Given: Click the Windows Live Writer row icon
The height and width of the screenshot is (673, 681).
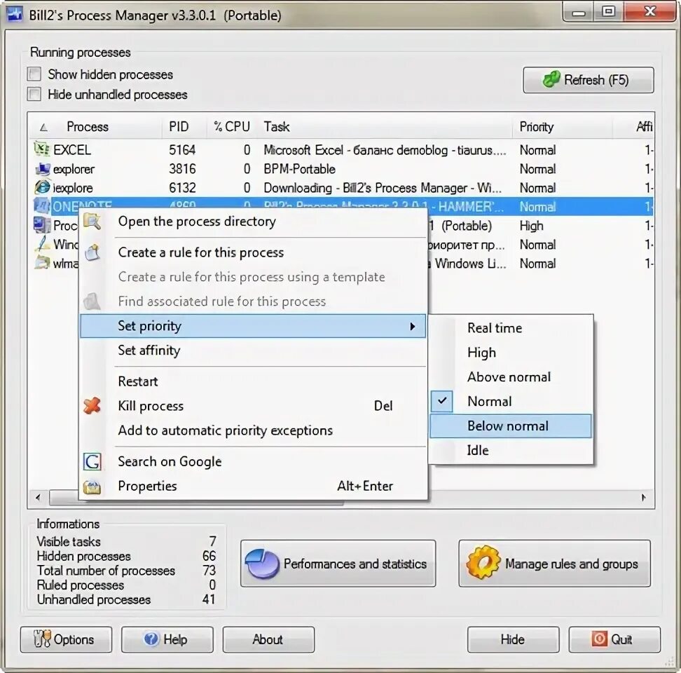Looking at the screenshot, I should pos(42,244).
